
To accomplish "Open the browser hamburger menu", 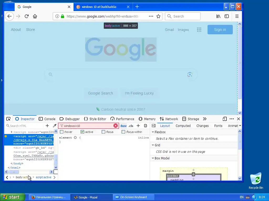I will point(237,16).
